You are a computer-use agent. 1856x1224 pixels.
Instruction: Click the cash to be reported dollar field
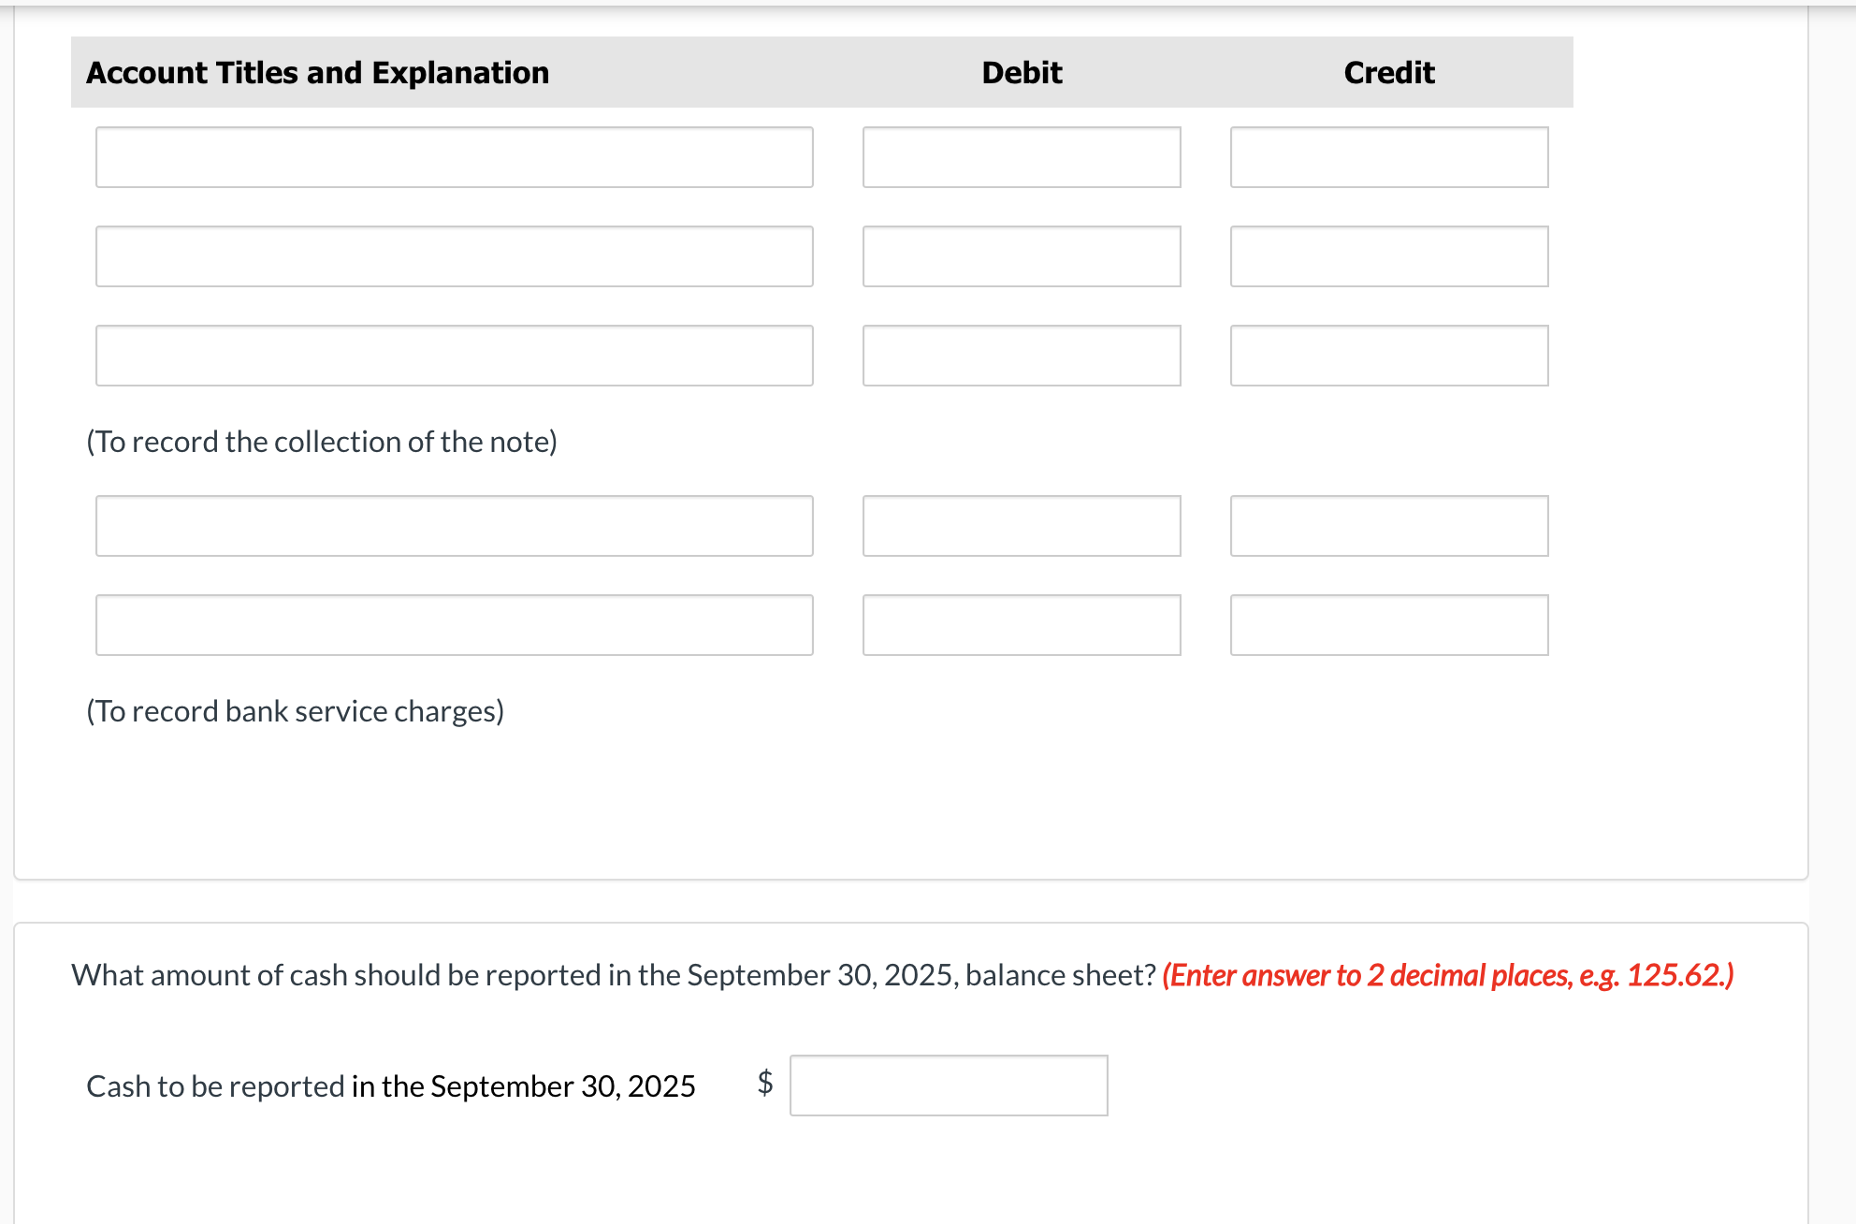tap(949, 1085)
